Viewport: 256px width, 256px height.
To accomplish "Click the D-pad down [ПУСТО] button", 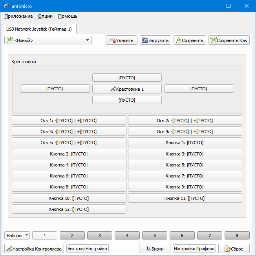I will click(x=127, y=100).
